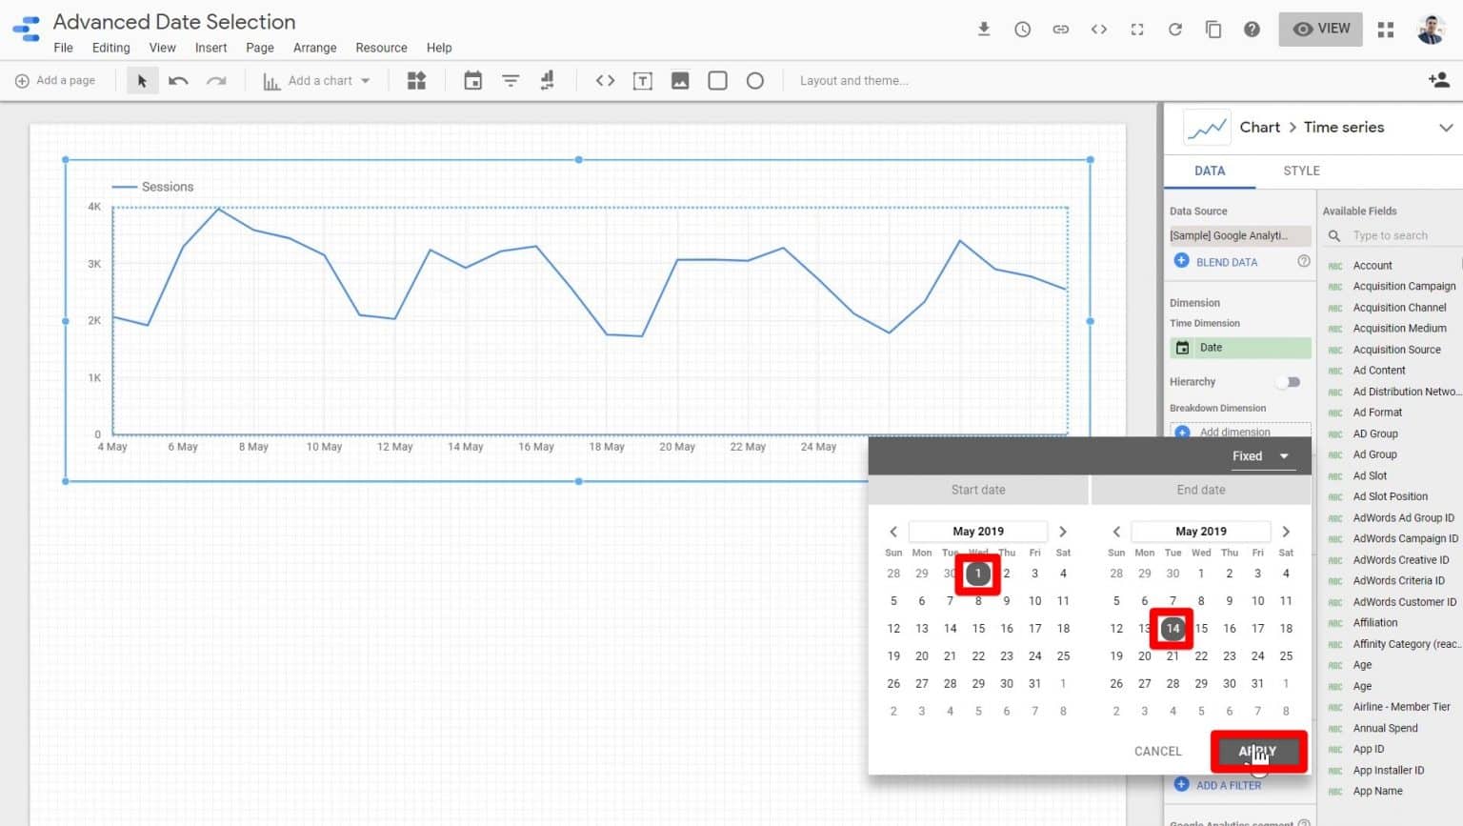Click the undo arrow icon

pos(178,80)
